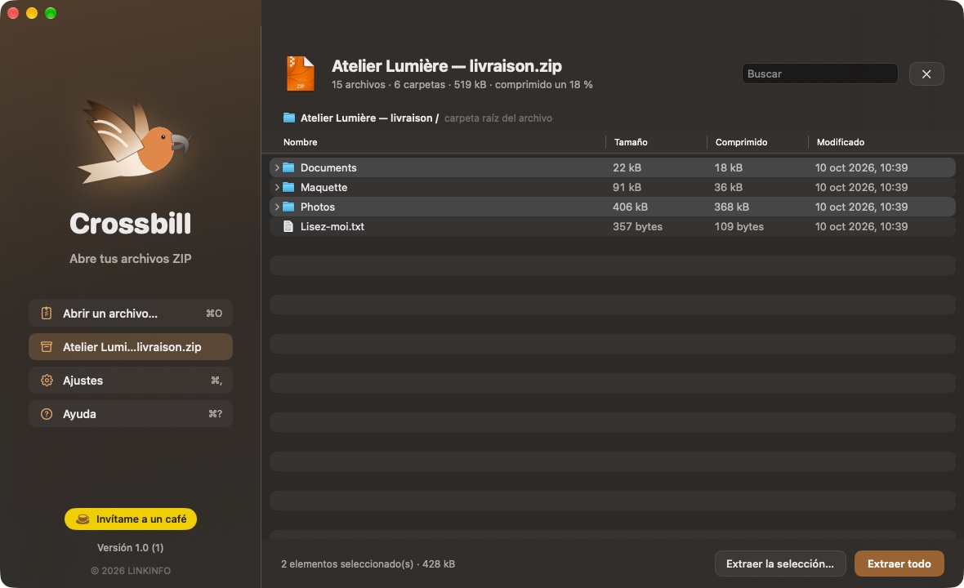Click the green full-screen window button

(x=51, y=13)
